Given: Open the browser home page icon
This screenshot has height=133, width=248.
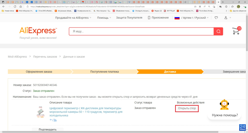Looking at the screenshot, I should [21, 7].
